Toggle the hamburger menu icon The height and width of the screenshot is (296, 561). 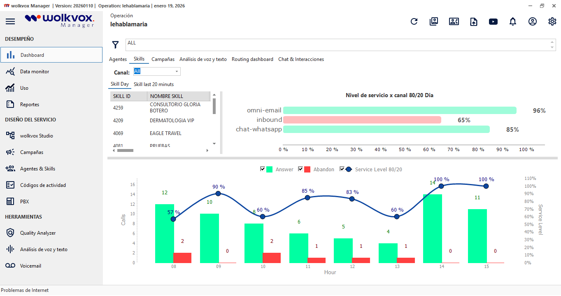click(10, 22)
